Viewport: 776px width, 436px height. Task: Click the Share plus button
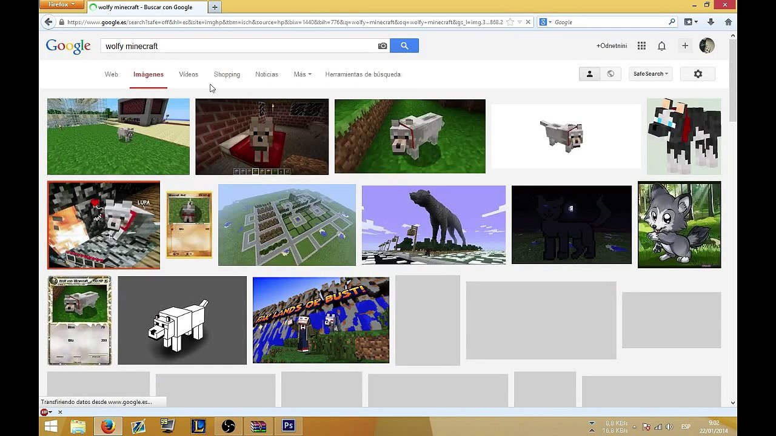coord(685,46)
